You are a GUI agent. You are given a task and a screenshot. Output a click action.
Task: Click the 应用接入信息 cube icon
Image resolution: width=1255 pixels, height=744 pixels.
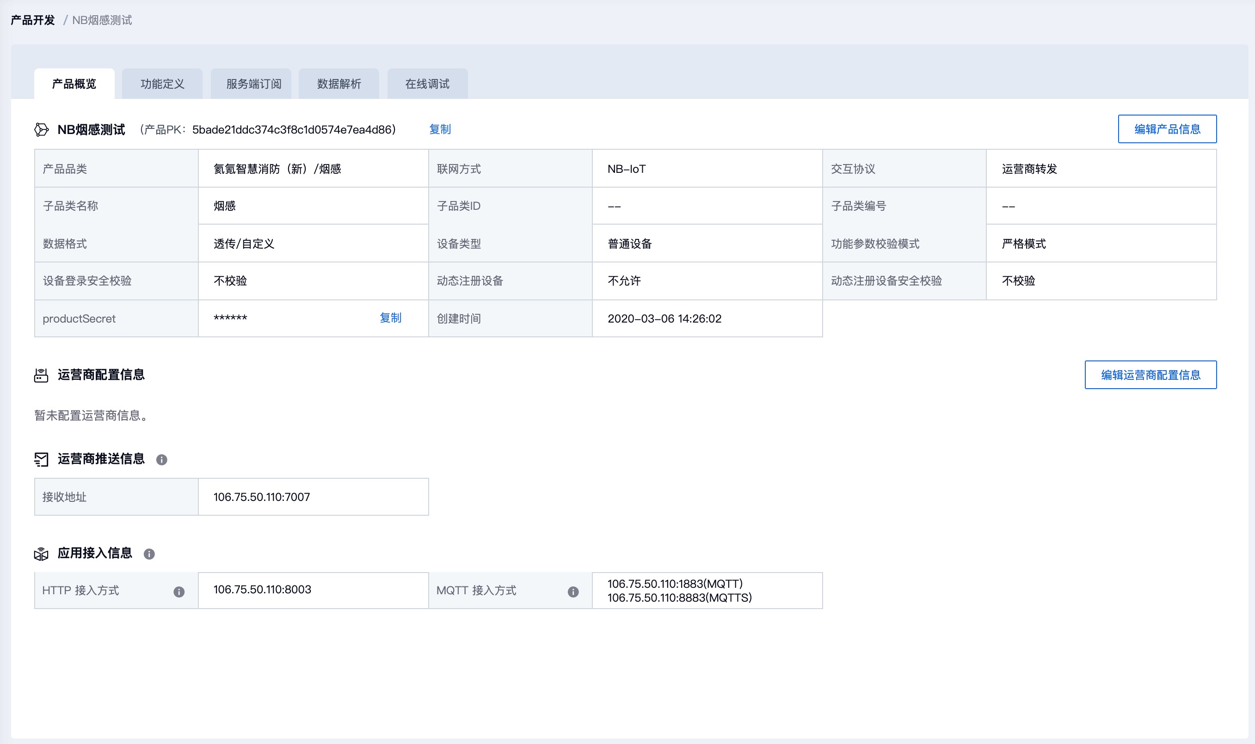coord(41,554)
